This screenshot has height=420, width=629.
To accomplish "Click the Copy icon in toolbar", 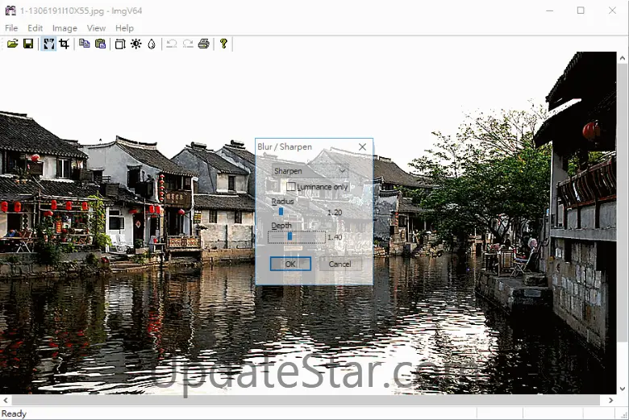I will (x=84, y=44).
